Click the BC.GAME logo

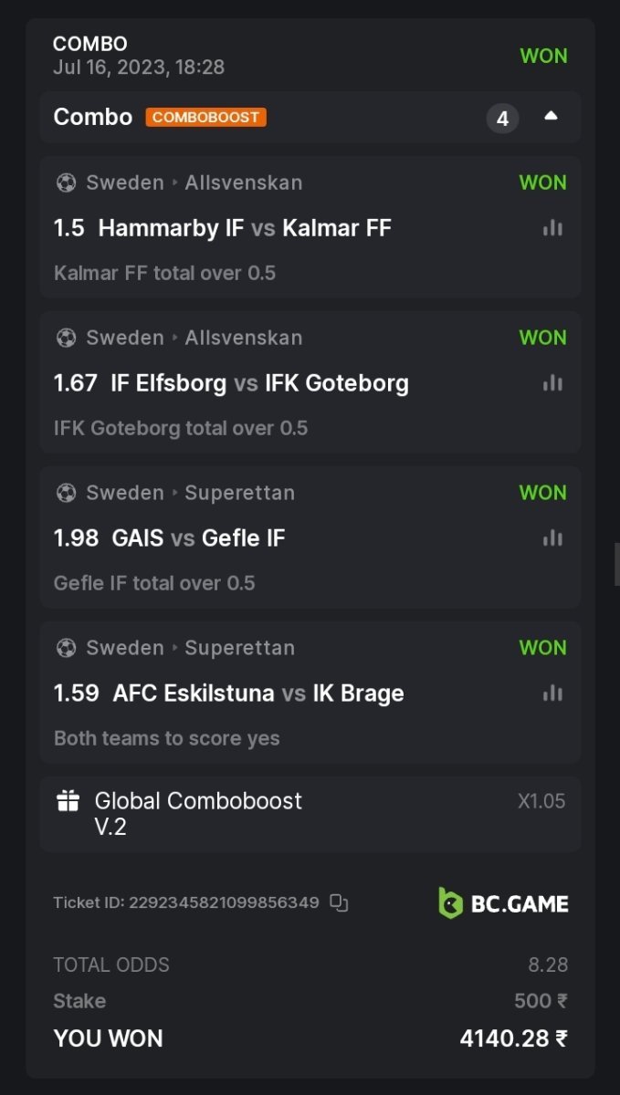[503, 903]
